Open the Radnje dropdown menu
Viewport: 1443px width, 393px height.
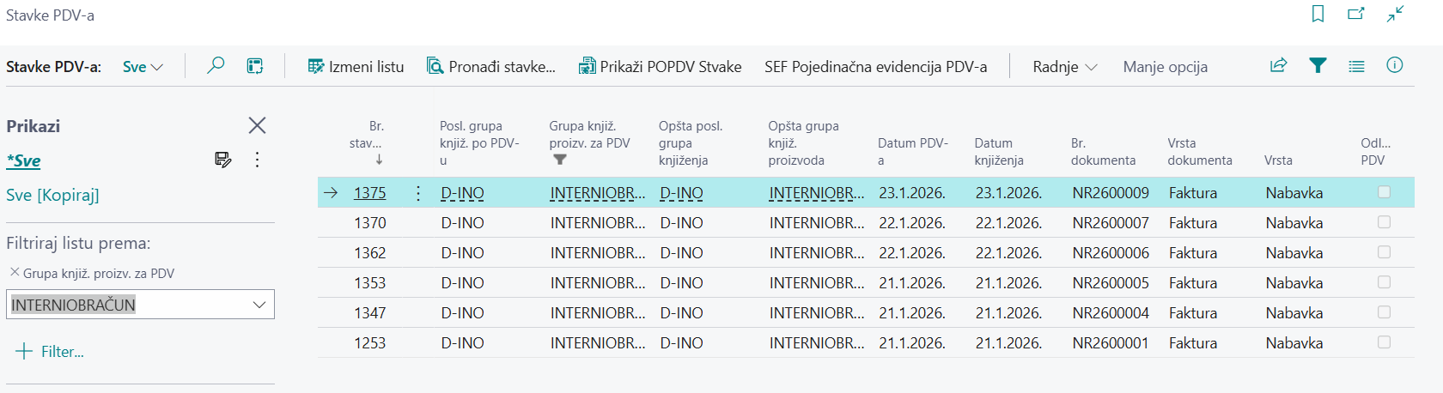[x=1064, y=67]
